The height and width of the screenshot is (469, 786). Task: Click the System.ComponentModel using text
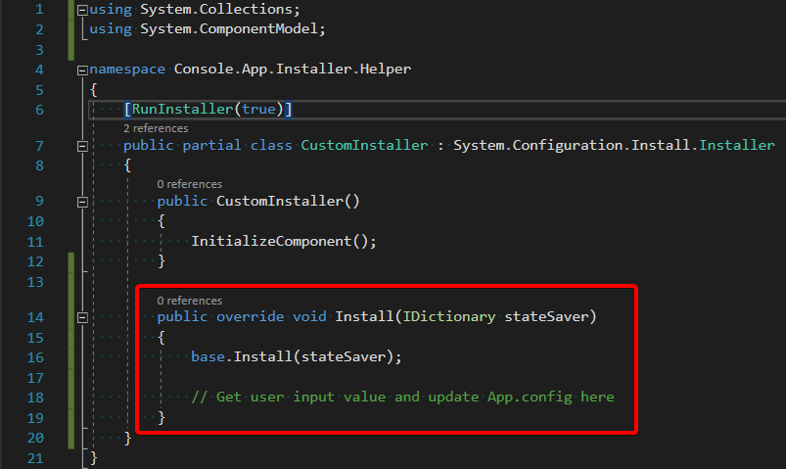click(x=228, y=28)
